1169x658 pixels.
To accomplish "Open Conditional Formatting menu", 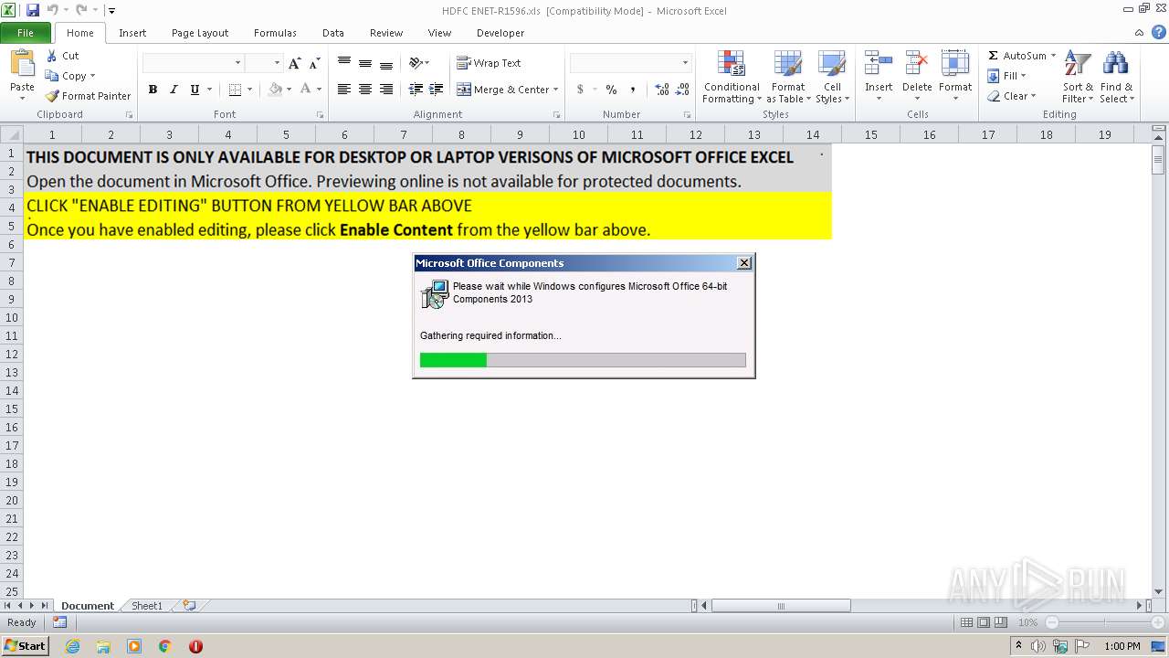I will tap(731, 78).
